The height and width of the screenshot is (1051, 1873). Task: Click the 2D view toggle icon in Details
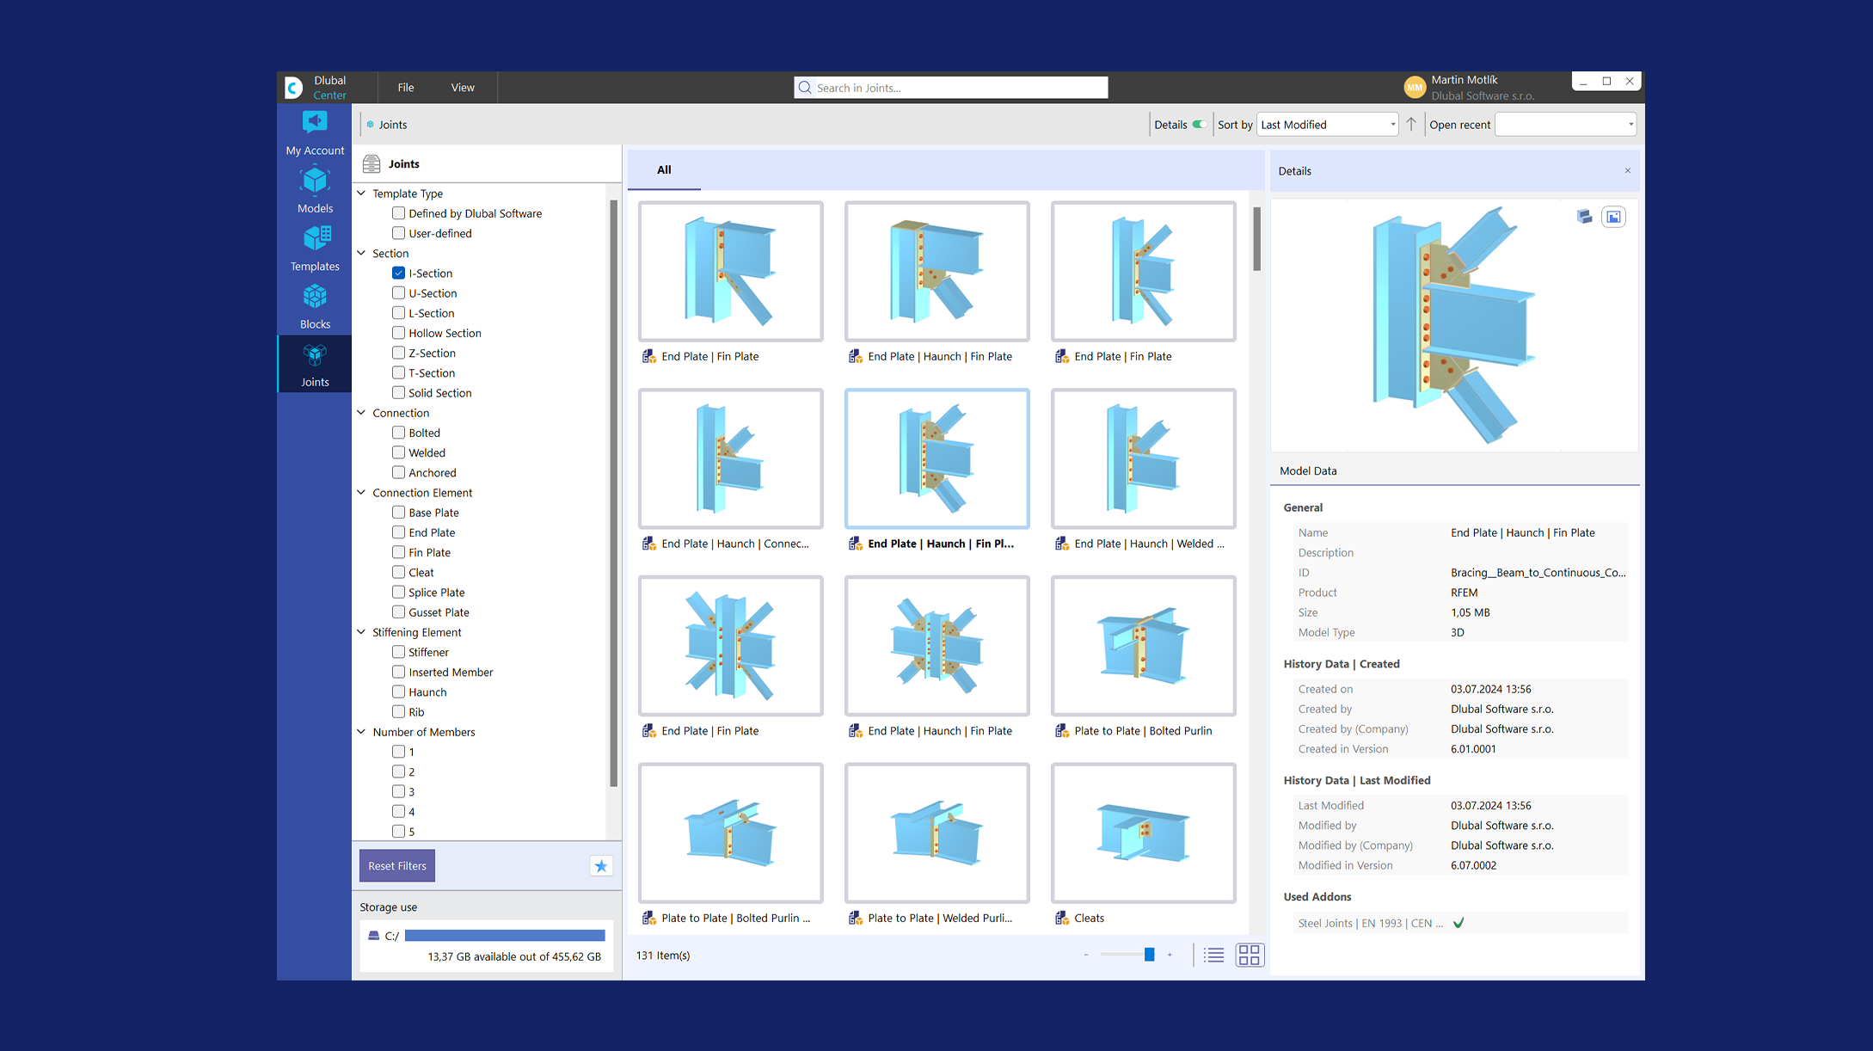(x=1613, y=216)
